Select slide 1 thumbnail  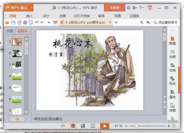click(x=17, y=42)
